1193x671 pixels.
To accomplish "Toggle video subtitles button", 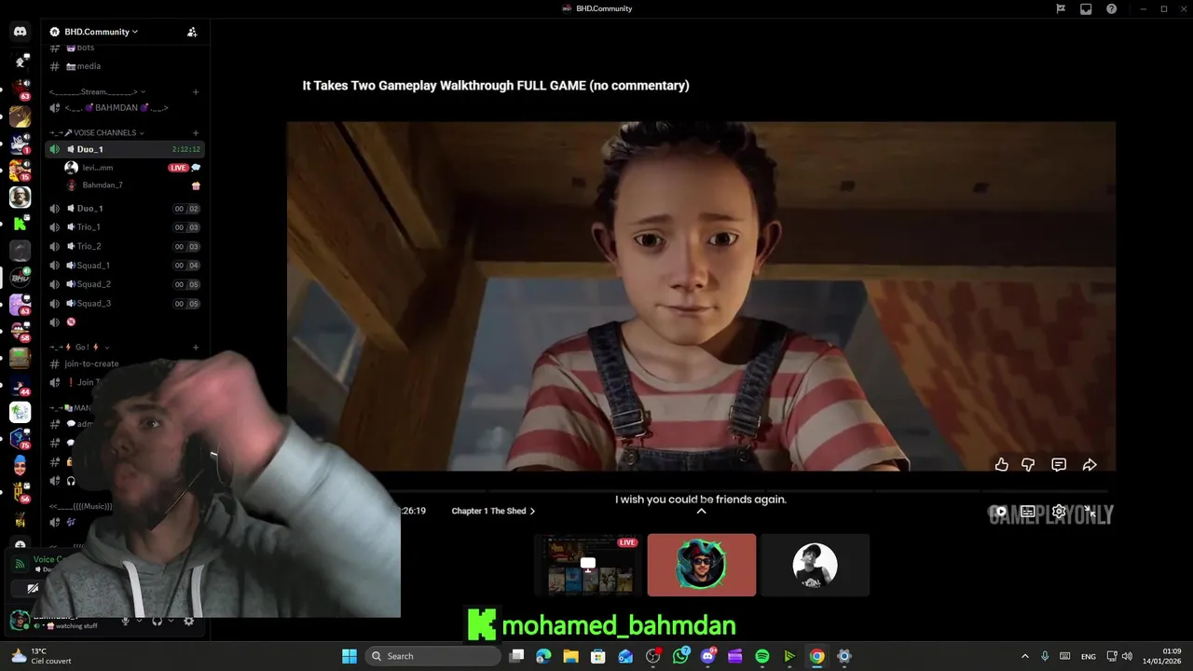I will (1028, 511).
